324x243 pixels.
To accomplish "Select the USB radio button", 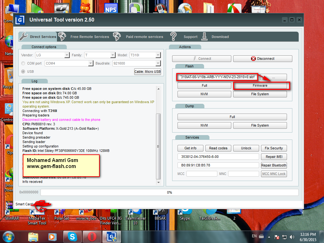I will [23, 72].
